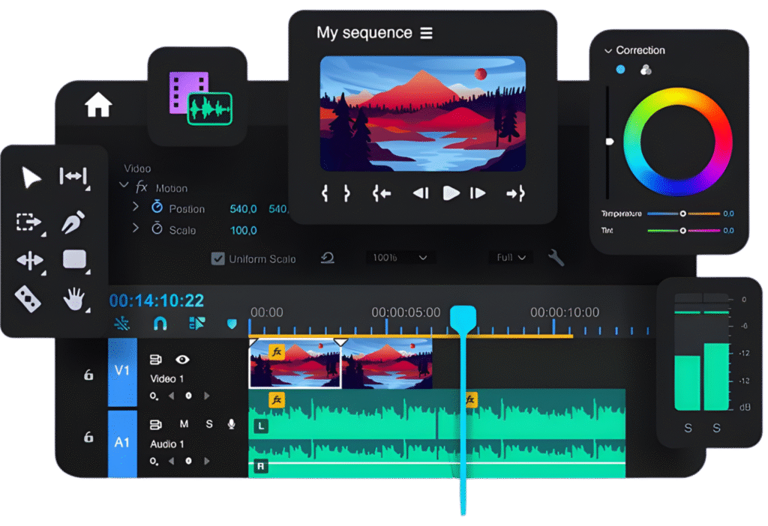Select the Hand tool
The height and width of the screenshot is (526, 768).
tap(73, 300)
